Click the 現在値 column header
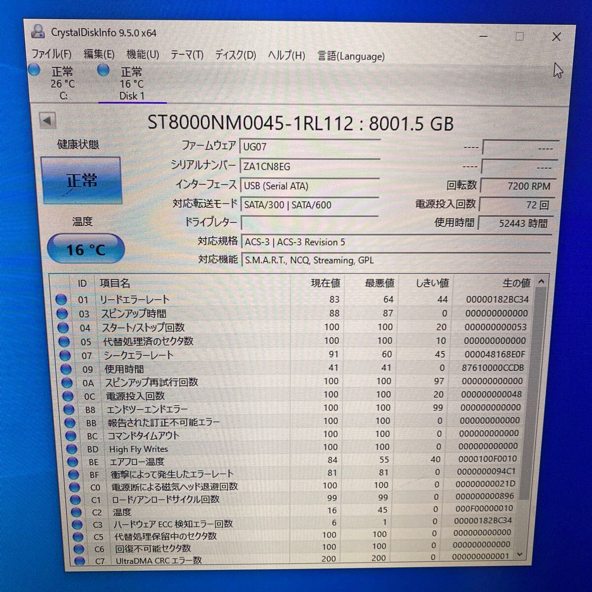 click(325, 283)
